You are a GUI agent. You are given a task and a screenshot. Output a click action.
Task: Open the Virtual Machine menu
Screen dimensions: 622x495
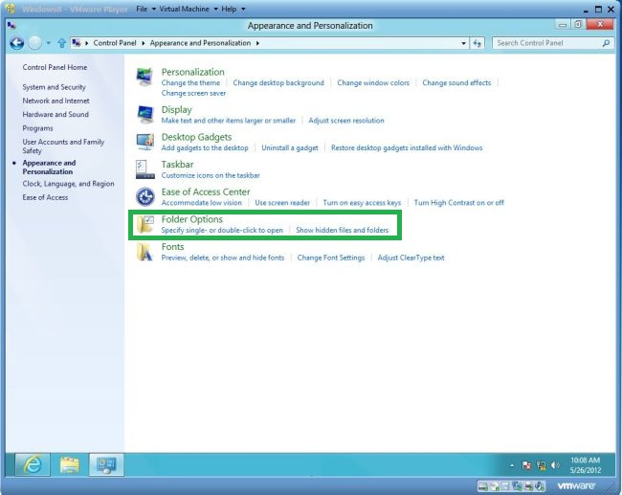click(188, 9)
